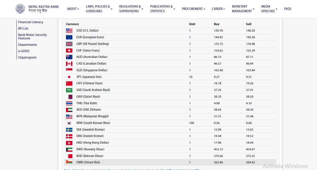Select the BFI List link

[23, 28]
